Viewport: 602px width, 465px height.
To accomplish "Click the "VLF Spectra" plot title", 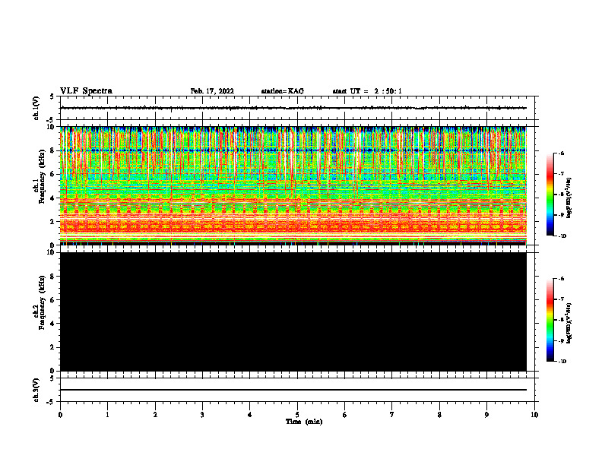I will [86, 91].
